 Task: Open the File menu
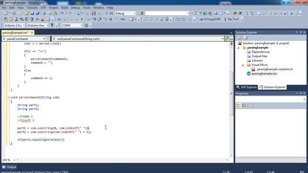(x=4, y=8)
